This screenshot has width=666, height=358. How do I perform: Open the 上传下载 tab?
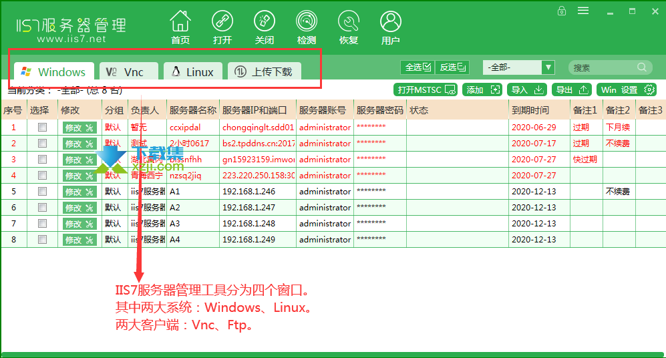click(264, 71)
